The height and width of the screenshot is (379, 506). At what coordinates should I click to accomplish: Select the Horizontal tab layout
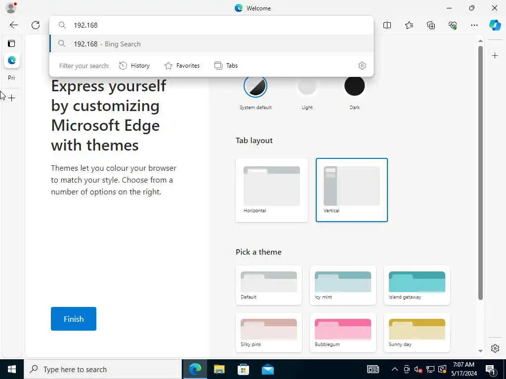[272, 190]
